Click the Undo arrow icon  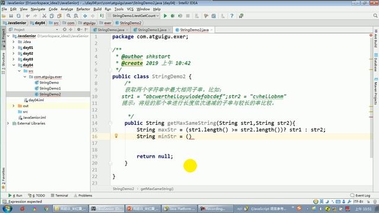tap(28, 16)
